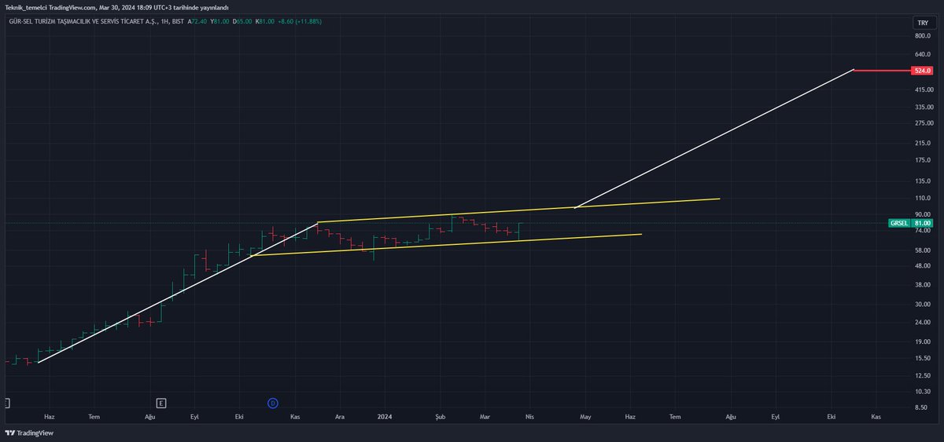Click the earnings 'E' marker on timeline
The width and height of the screenshot is (944, 442).
pos(160,403)
